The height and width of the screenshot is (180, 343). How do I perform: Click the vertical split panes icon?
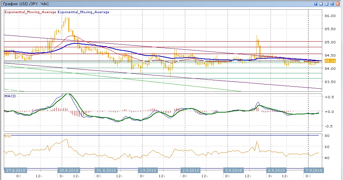[321, 3]
